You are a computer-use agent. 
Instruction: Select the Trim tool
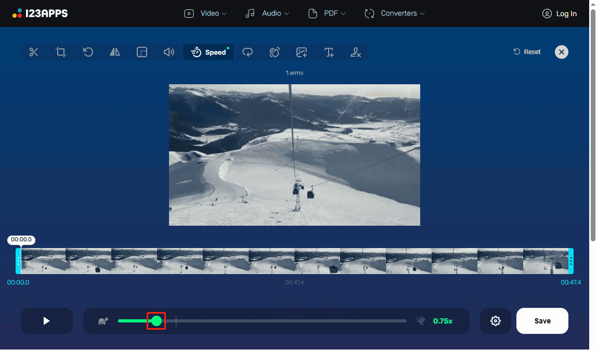coord(34,52)
